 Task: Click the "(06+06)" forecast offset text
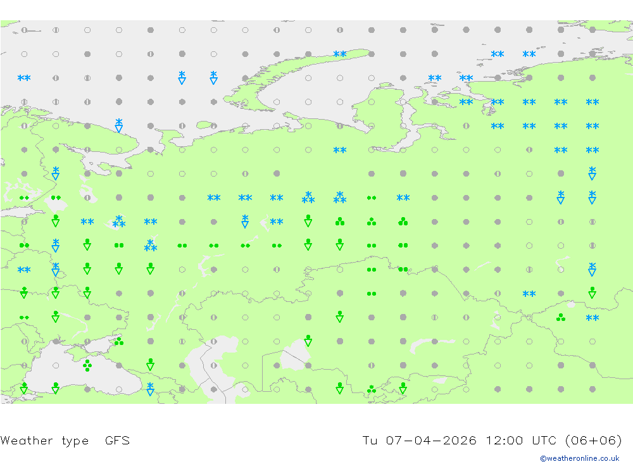pyautogui.click(x=594, y=440)
